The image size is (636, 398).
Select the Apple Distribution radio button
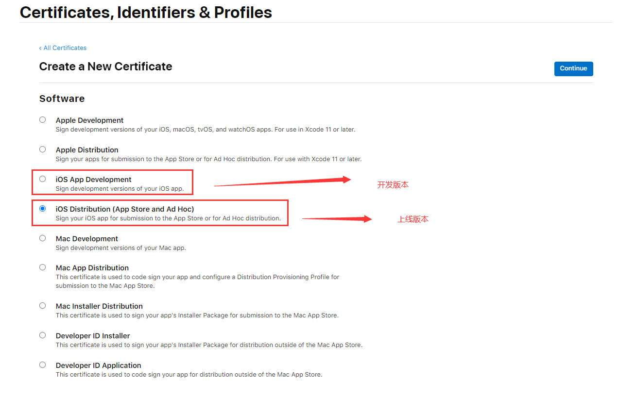(x=43, y=149)
